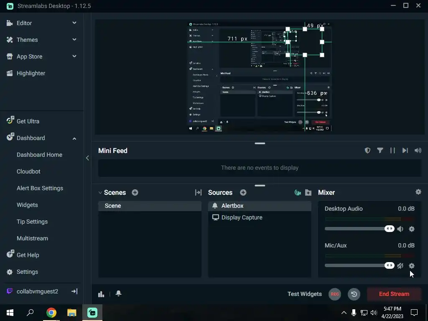This screenshot has width=428, height=321.
Task: Click the notifications bell icon in footer
Action: (118, 293)
